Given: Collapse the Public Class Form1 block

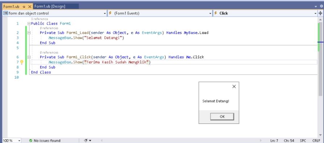Looking at the screenshot, I should pos(29,24).
